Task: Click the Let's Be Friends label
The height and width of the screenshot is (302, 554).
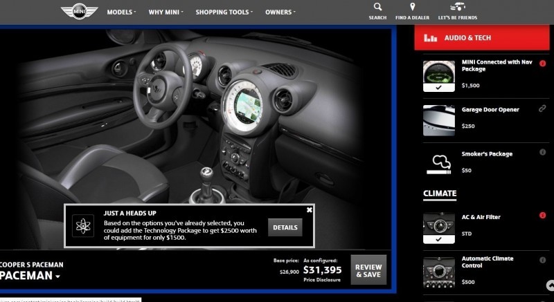Action: pyautogui.click(x=458, y=17)
